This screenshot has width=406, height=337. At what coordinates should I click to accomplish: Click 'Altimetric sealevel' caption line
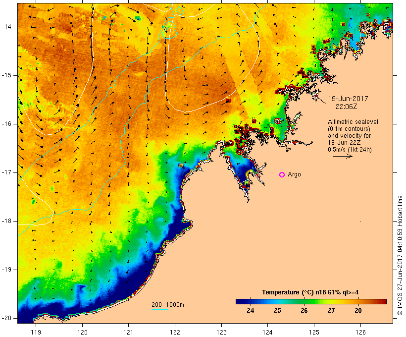[353, 122]
